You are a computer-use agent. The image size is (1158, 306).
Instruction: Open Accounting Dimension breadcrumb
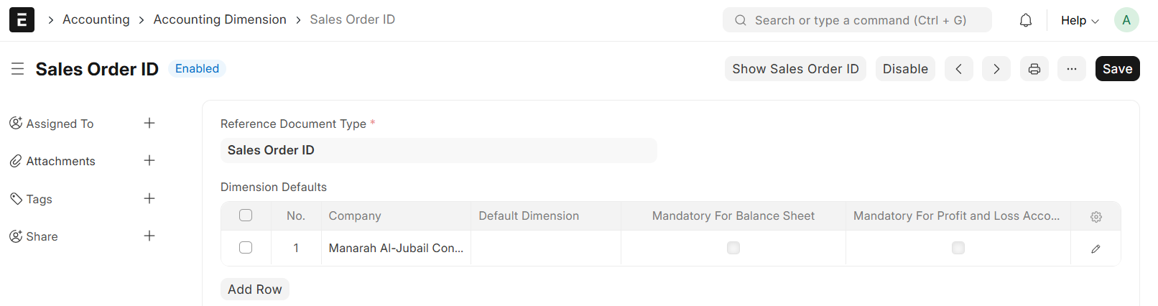coord(220,19)
